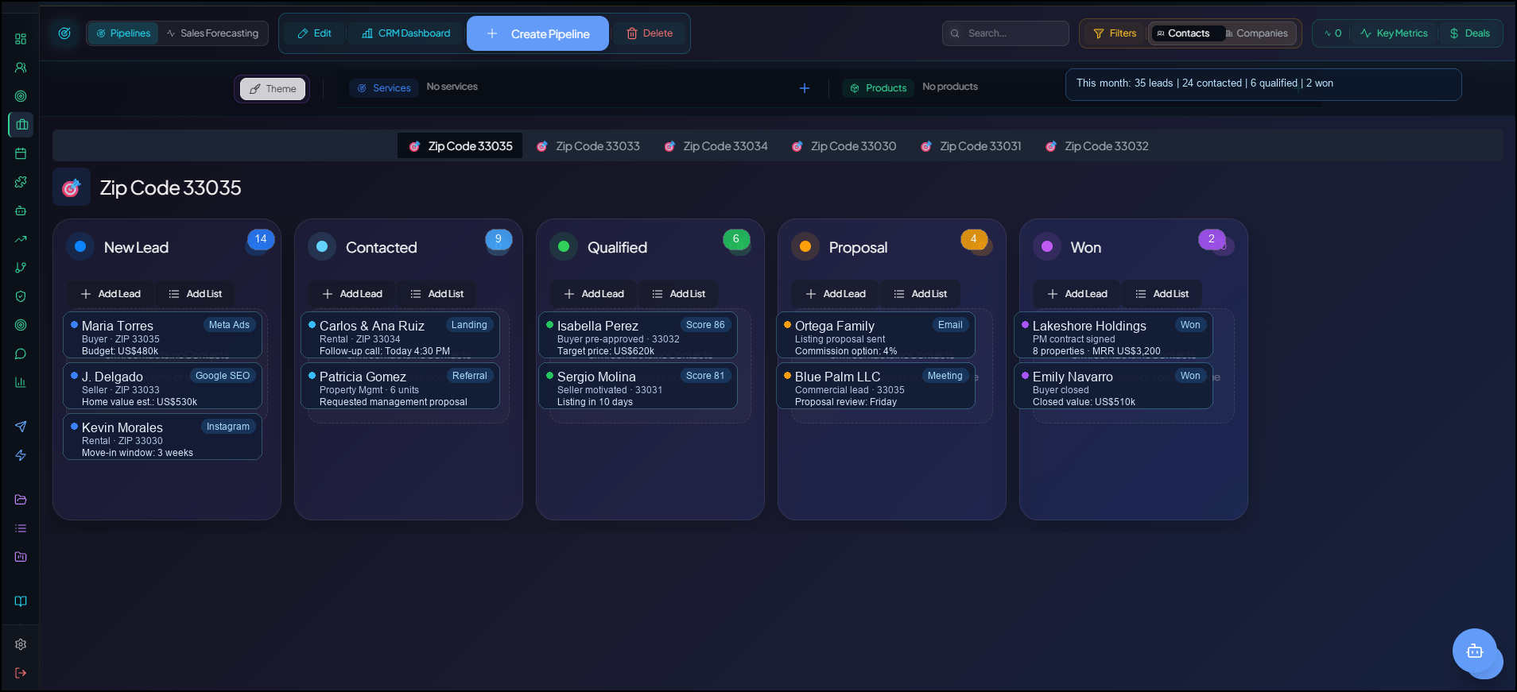Click the New Lead count badge 14
1517x692 pixels.
(x=261, y=239)
